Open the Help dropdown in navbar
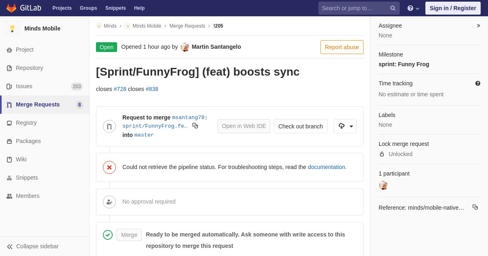The height and width of the screenshot is (256, 488). click(x=413, y=8)
